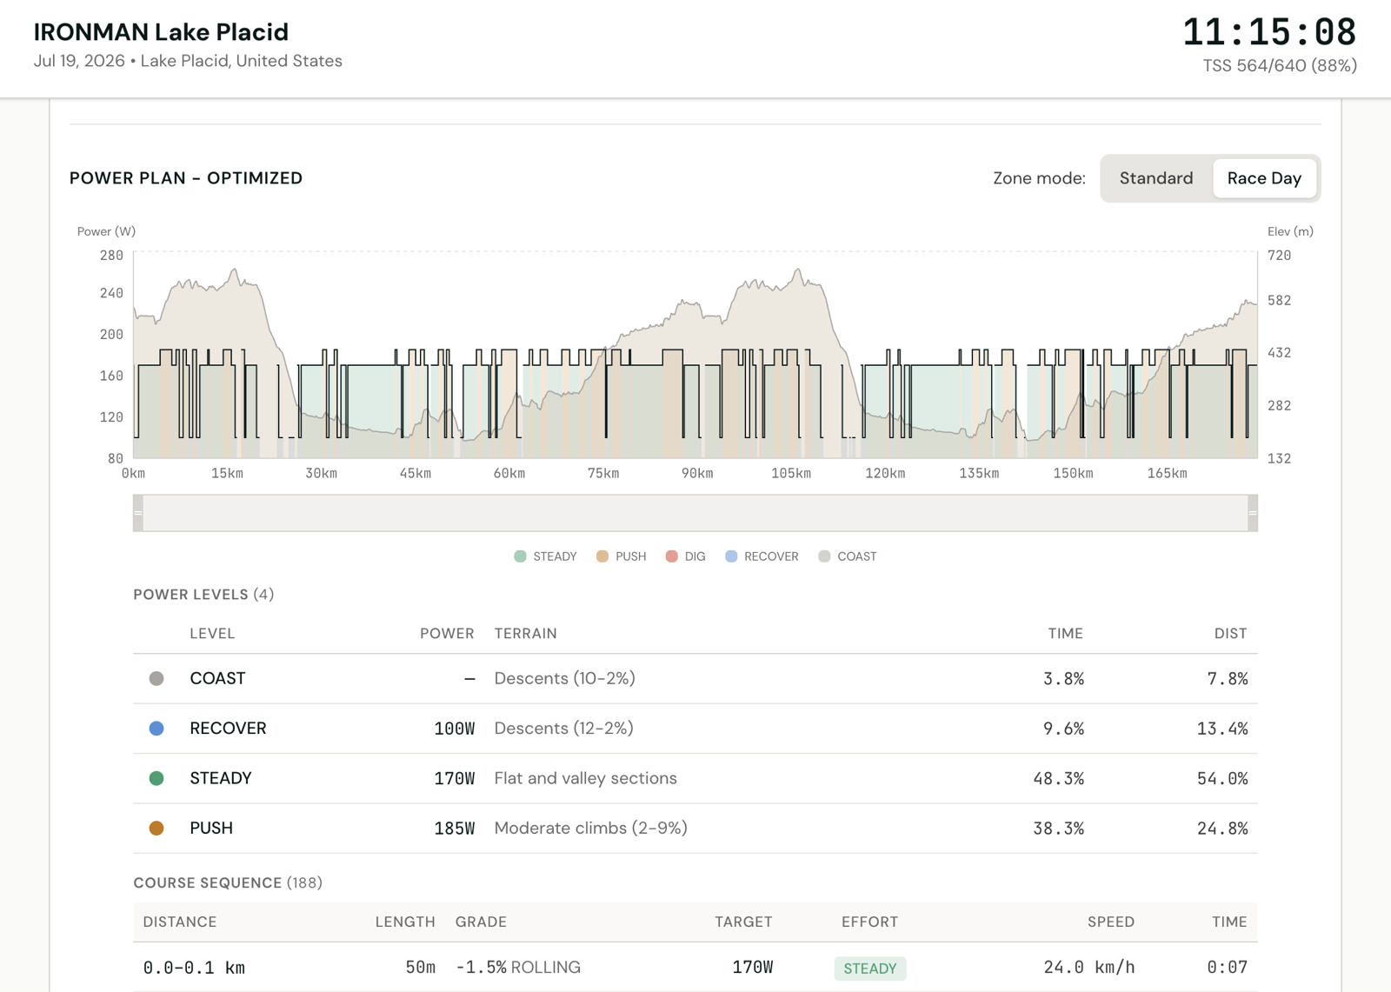The width and height of the screenshot is (1391, 992).
Task: Toggle RECOVER series in chart legend
Action: coord(762,556)
